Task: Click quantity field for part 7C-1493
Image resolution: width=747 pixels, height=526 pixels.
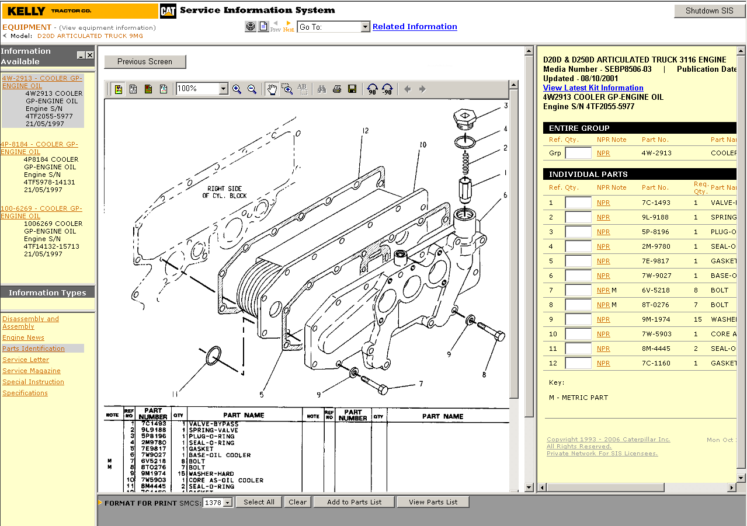Action: point(578,203)
